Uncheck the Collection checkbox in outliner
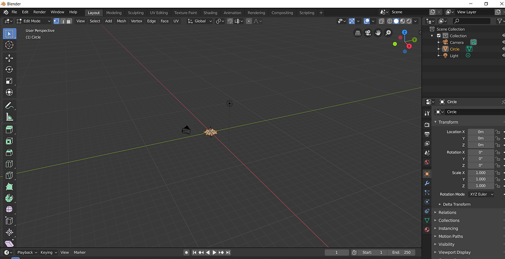The width and height of the screenshot is (505, 259). [x=439, y=36]
